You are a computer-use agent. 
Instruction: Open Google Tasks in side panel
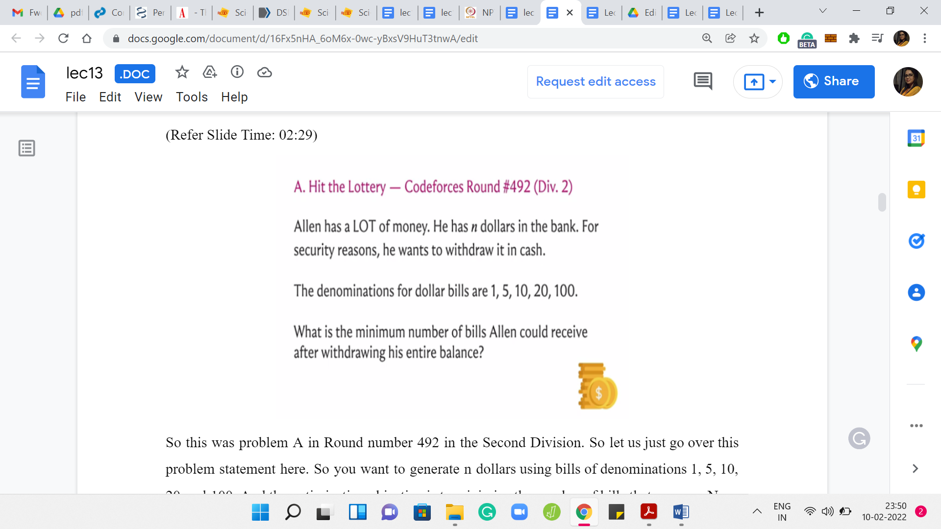point(916,241)
